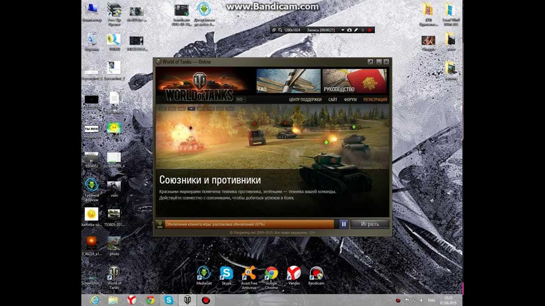The width and height of the screenshot is (545, 306).
Task: Pause the game client update
Action: click(x=344, y=224)
